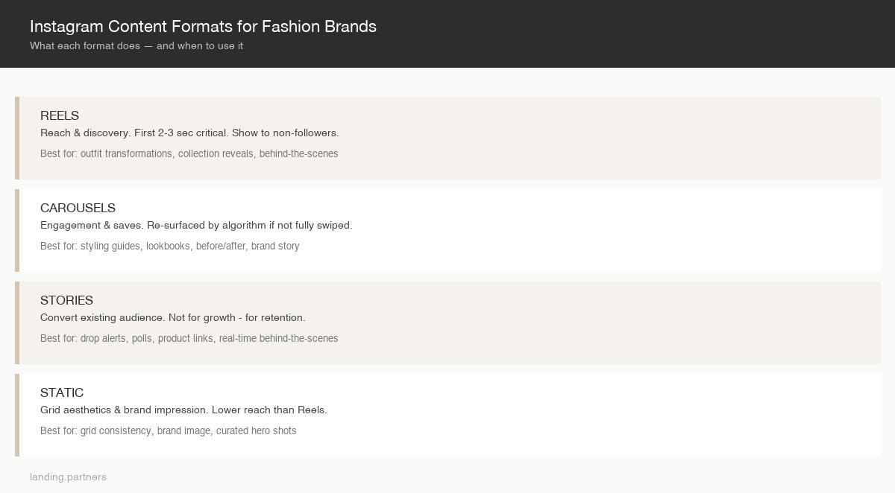Viewport: 895px width, 493px height.
Task: Click 'Engagement & saves. Re-surfaced by algorithm' line
Action: point(196,225)
